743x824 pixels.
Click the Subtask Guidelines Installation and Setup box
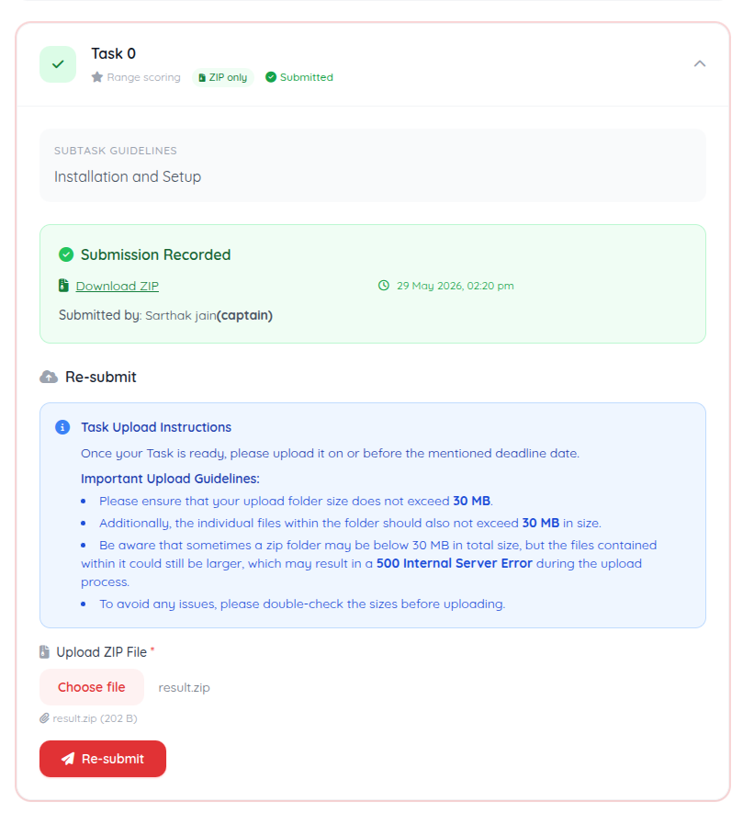pos(373,165)
